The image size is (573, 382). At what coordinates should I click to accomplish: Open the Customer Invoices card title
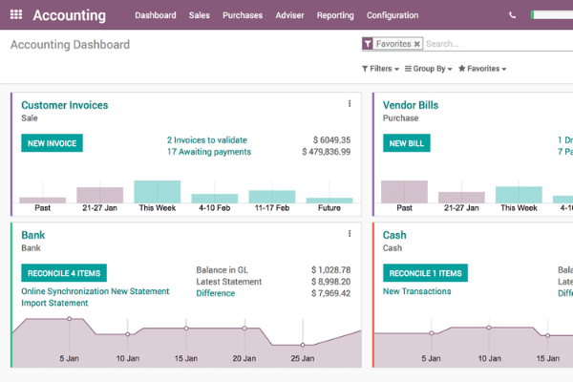tap(65, 105)
